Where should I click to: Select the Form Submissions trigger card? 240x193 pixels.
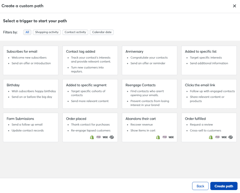click(31, 127)
